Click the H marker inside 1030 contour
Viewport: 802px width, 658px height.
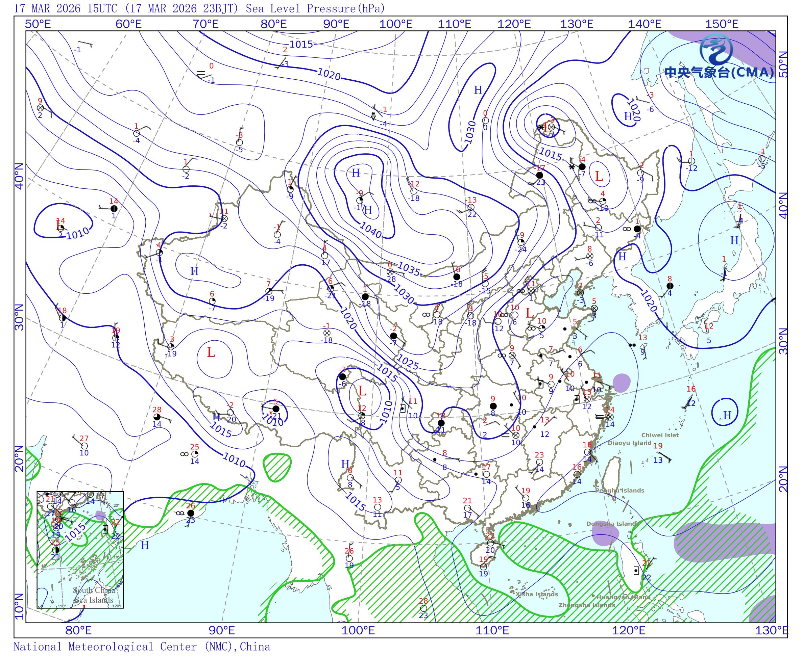478,90
